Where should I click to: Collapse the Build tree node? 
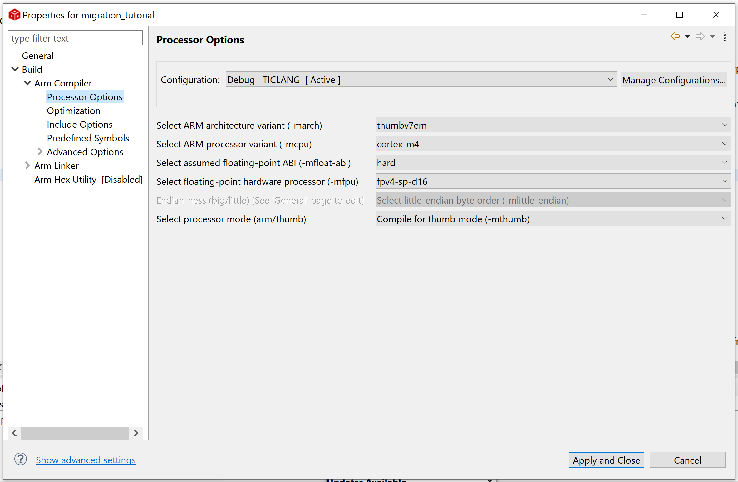tap(15, 69)
